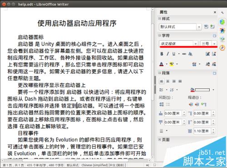Image resolution: width=227 pixels, height=168 pixels.
Task: Click the Chinese (simplified) language status entry
Action: pyautogui.click(x=104, y=165)
